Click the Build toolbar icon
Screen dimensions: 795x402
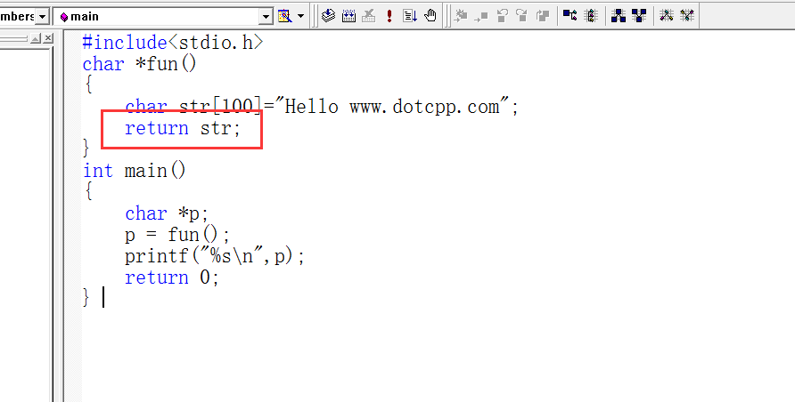point(348,15)
